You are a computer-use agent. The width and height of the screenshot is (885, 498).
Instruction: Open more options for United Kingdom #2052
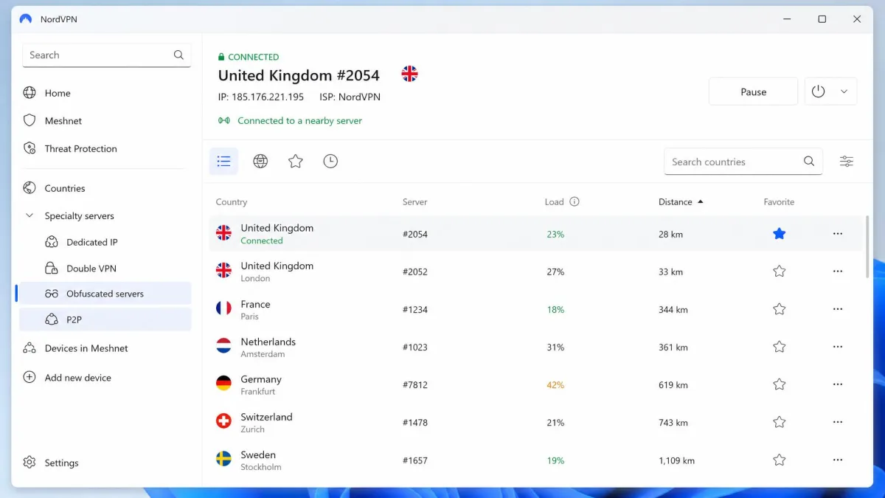click(x=837, y=272)
